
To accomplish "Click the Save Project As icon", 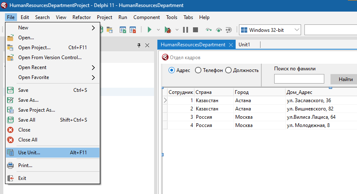I will pos(10,110).
